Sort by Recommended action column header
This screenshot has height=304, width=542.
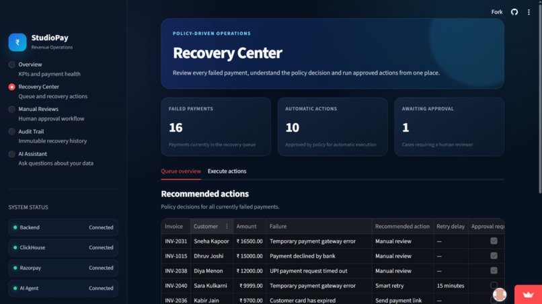402,226
